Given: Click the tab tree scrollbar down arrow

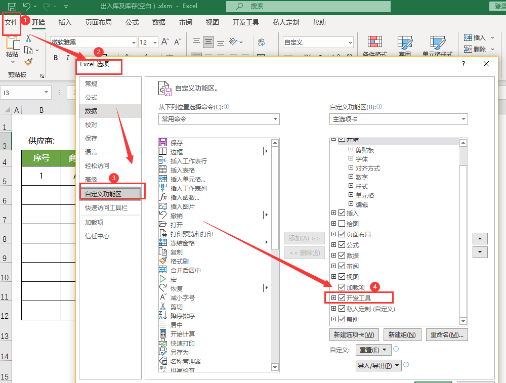Looking at the screenshot, I should pos(463,321).
